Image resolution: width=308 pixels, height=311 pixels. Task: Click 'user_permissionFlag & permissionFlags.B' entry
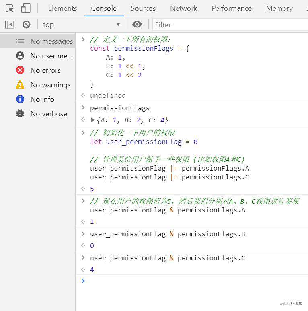coord(168,234)
